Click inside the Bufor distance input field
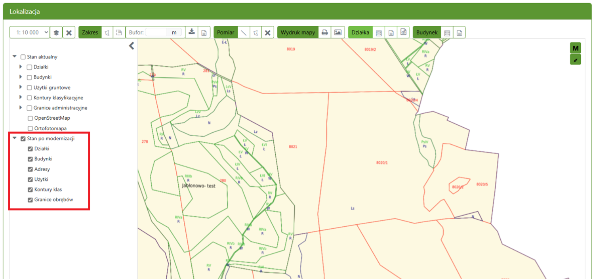This screenshot has height=279, width=593. click(156, 32)
